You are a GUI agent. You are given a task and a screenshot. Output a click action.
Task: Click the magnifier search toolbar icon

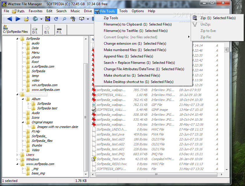64,19
